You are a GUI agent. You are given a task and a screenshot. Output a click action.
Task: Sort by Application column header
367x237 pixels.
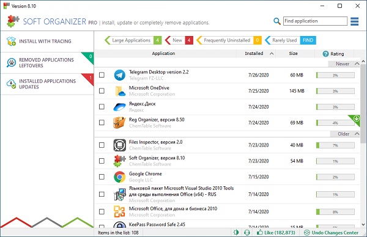click(x=163, y=54)
